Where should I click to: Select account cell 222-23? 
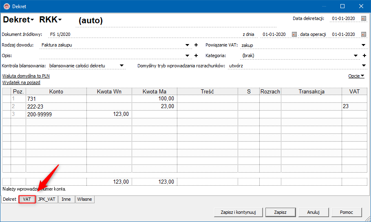[x=56, y=107]
